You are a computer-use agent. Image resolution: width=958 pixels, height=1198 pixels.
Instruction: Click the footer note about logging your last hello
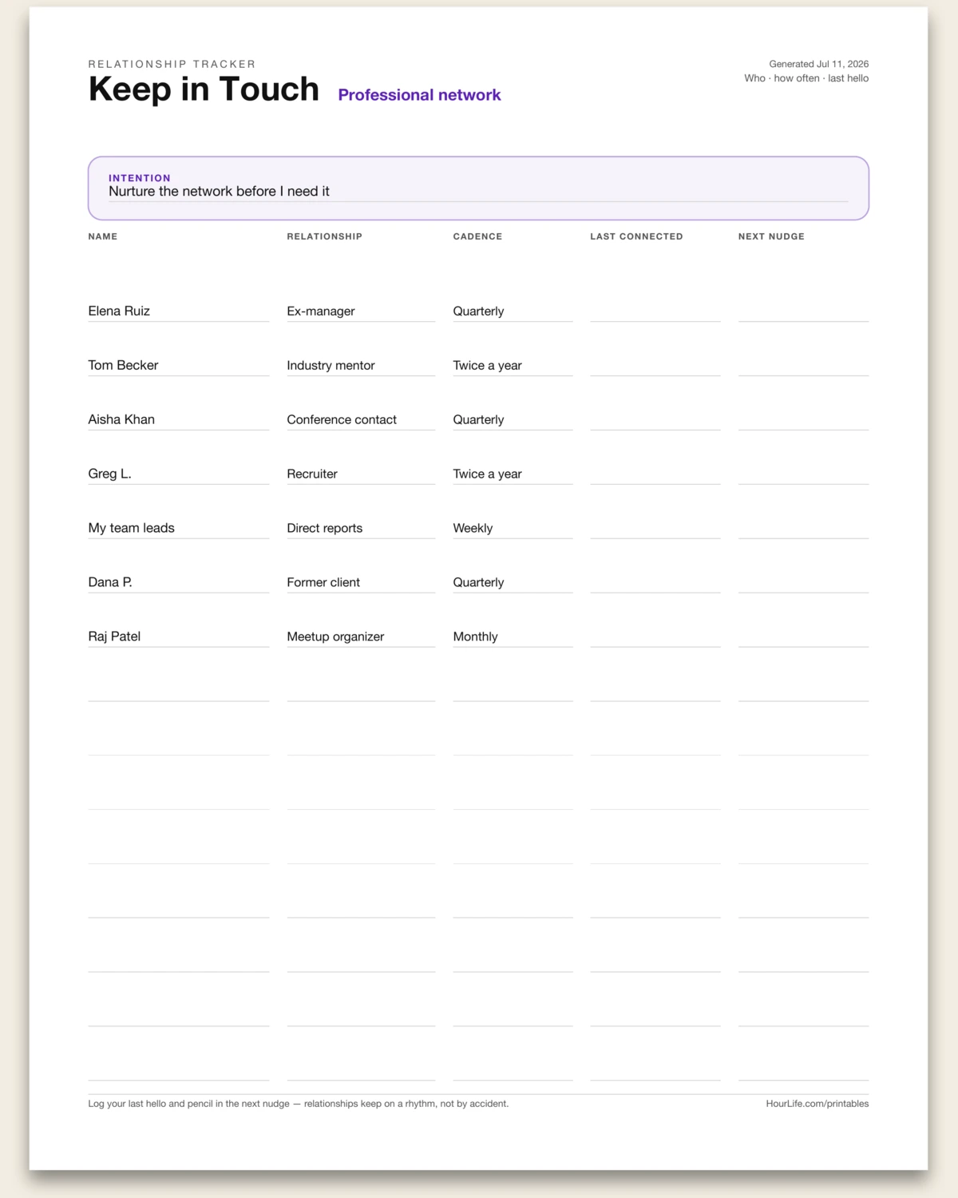299,1104
